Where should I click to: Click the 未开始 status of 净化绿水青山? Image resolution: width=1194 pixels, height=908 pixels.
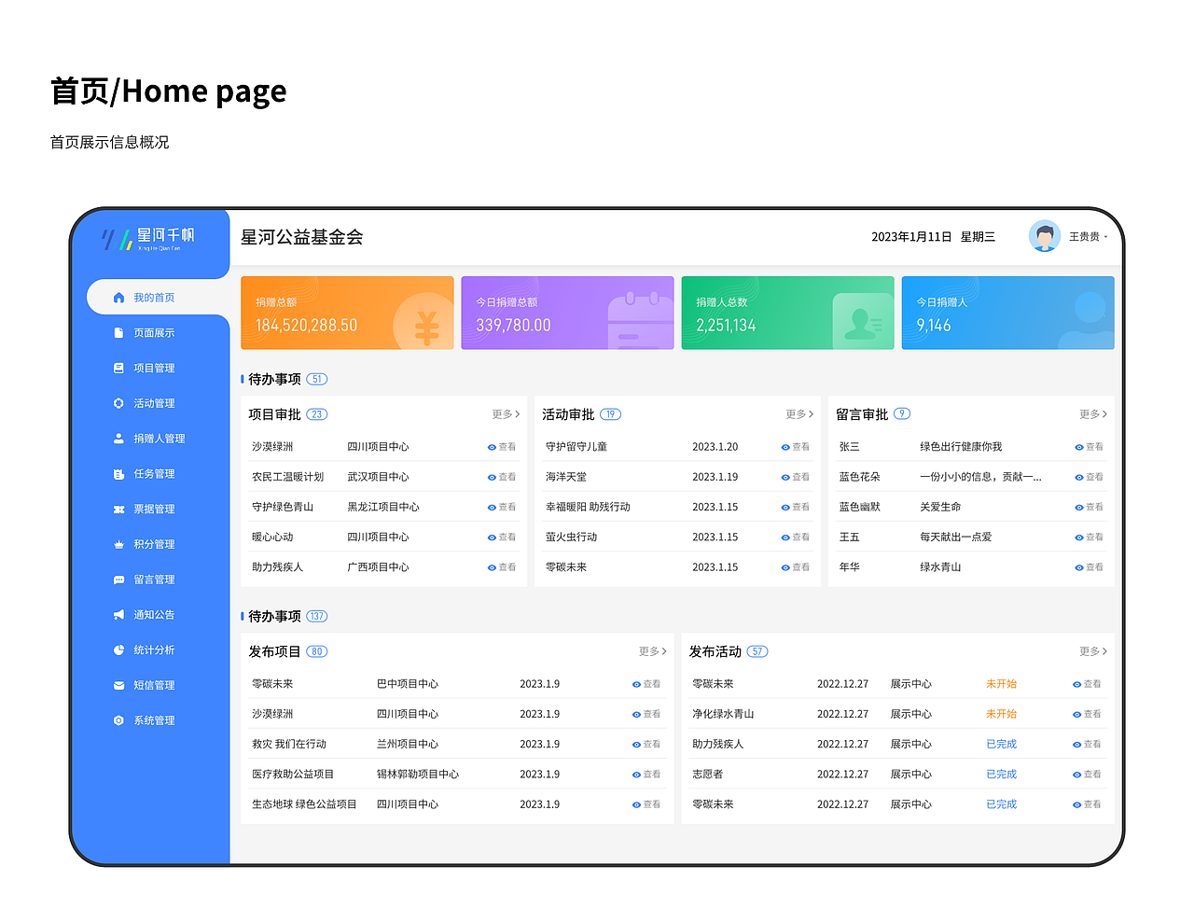tap(1001, 714)
